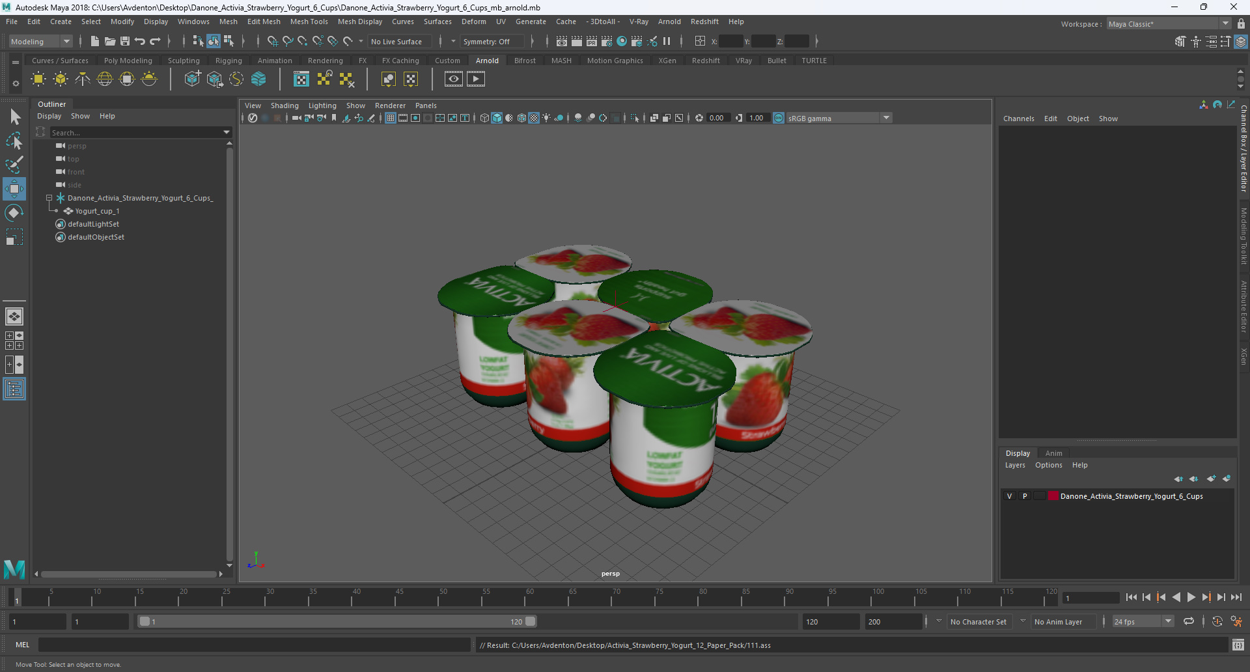
Task: Toggle playback loop mode
Action: (x=1189, y=621)
